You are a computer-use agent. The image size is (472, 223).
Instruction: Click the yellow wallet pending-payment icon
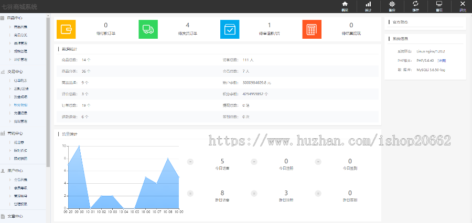pos(66,29)
